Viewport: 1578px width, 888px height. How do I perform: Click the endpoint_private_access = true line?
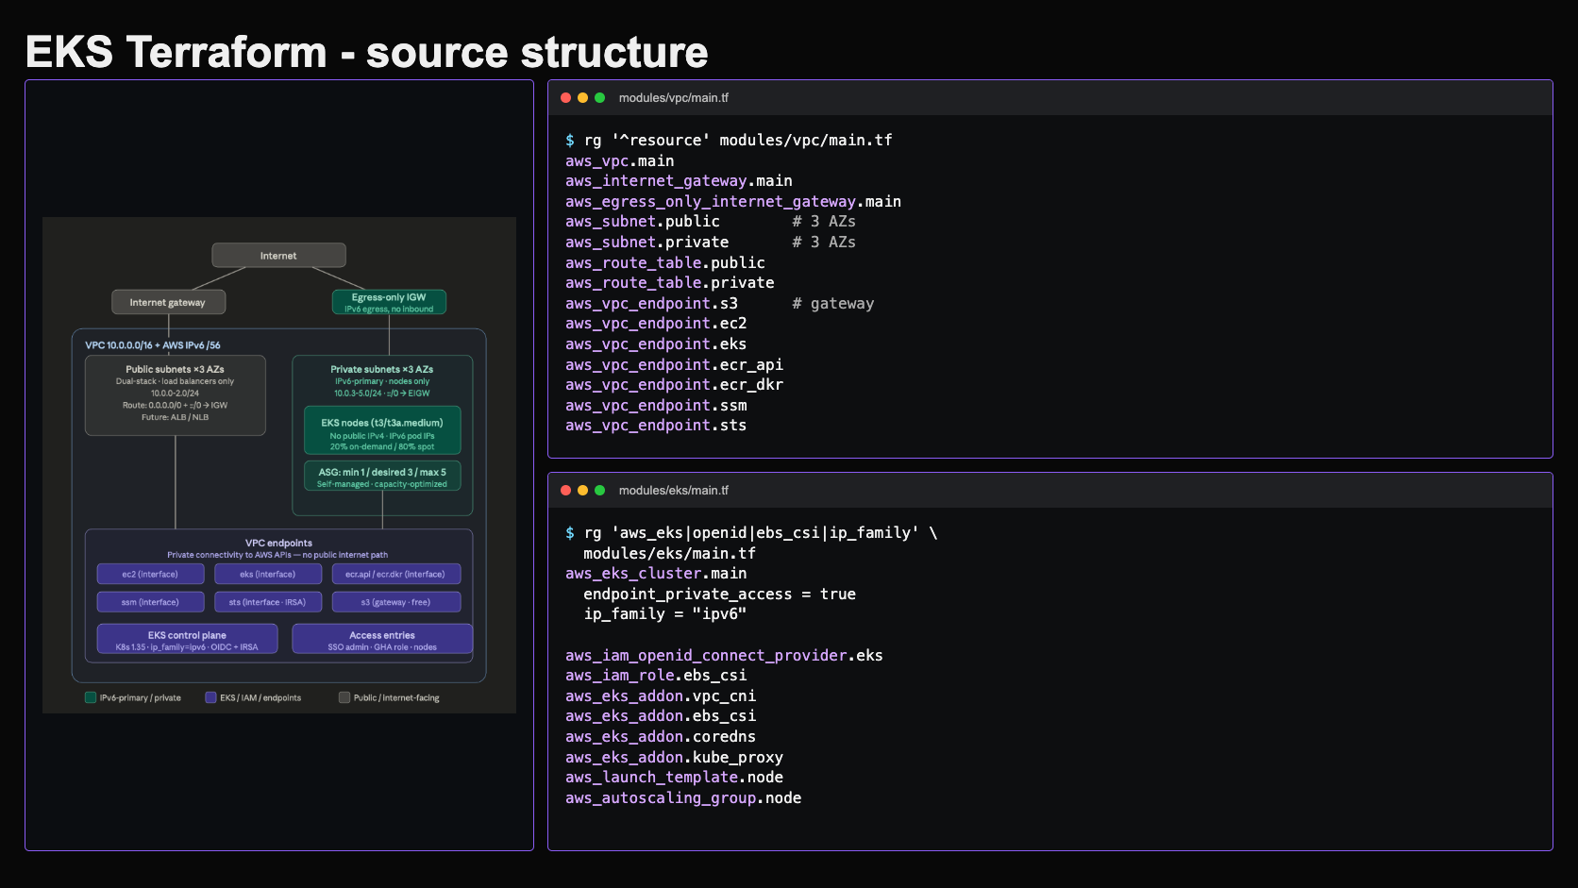[x=720, y=594]
